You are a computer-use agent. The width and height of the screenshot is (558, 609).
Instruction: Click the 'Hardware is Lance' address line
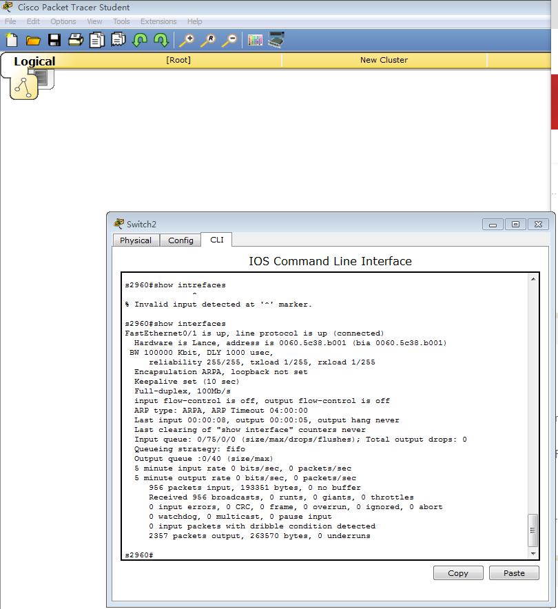[291, 343]
